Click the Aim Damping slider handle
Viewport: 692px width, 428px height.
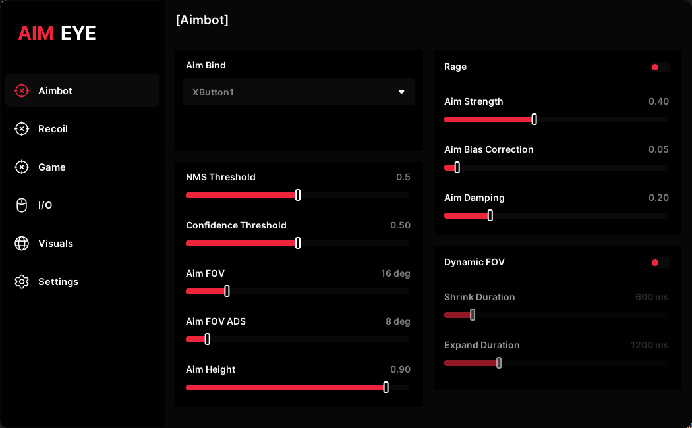tap(490, 215)
